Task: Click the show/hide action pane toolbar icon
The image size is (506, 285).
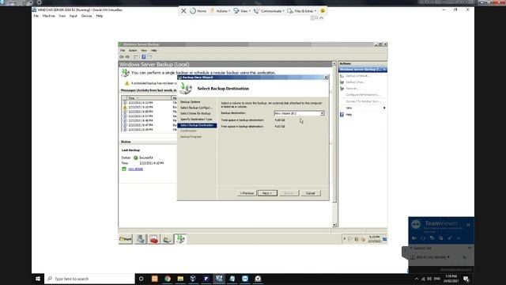Action: click(x=150, y=57)
